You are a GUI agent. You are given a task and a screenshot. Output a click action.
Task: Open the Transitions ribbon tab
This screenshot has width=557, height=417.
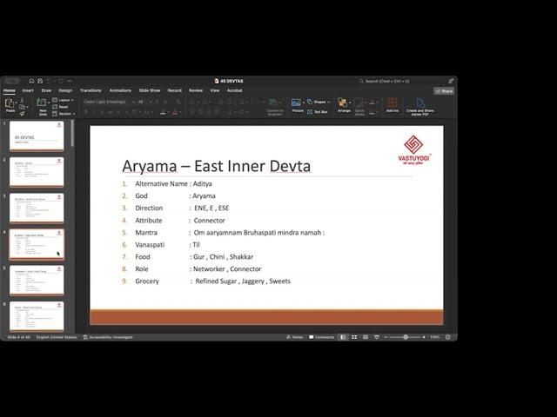(91, 90)
